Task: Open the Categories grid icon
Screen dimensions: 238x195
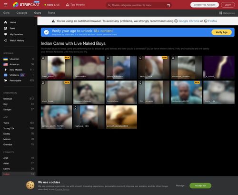Action: [221, 13]
